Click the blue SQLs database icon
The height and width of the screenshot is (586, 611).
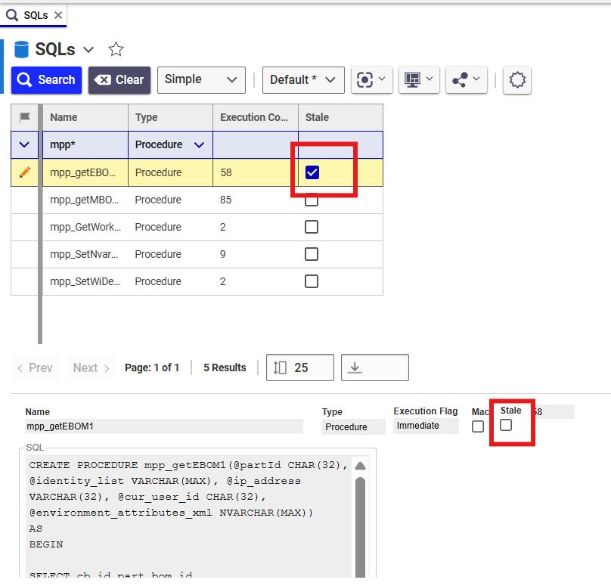pyautogui.click(x=21, y=49)
